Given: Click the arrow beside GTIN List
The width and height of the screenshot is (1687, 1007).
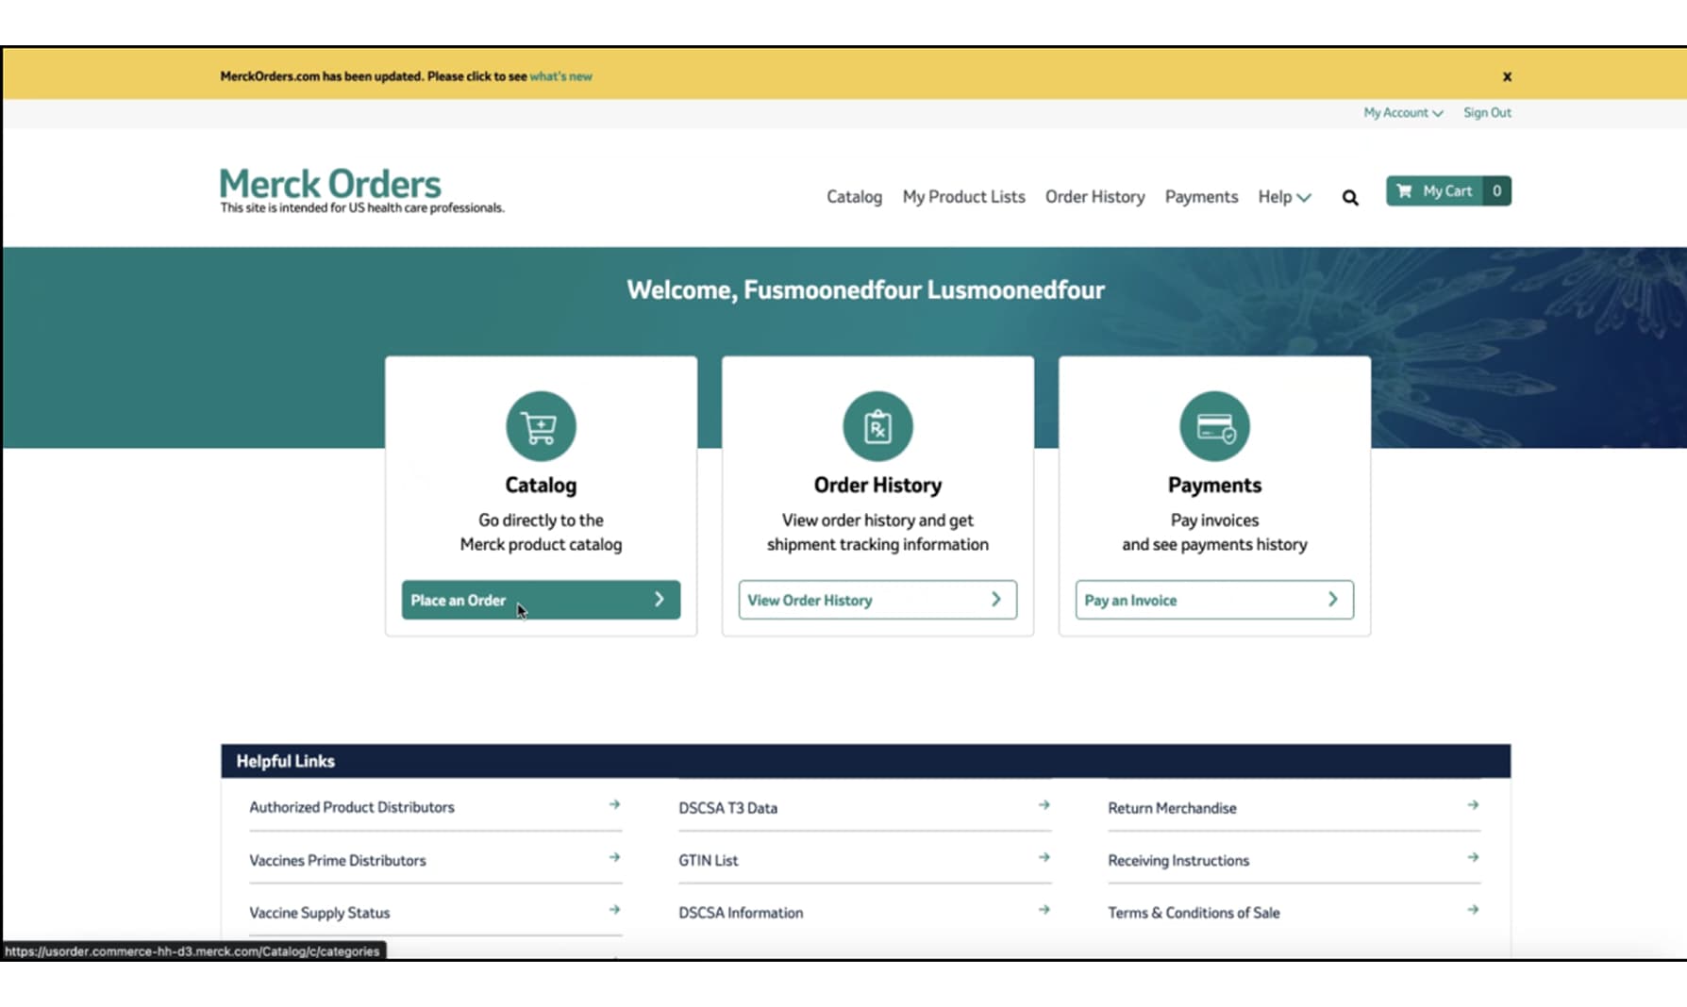Looking at the screenshot, I should 1044,857.
